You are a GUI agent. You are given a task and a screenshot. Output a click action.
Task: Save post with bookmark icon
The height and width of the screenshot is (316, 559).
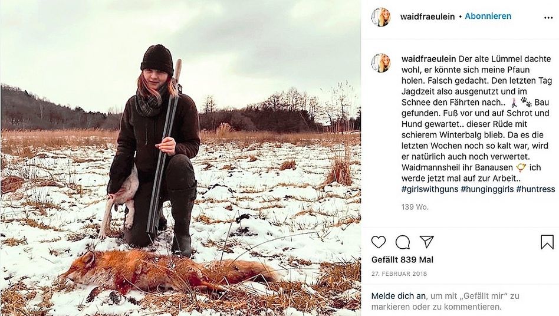547,242
